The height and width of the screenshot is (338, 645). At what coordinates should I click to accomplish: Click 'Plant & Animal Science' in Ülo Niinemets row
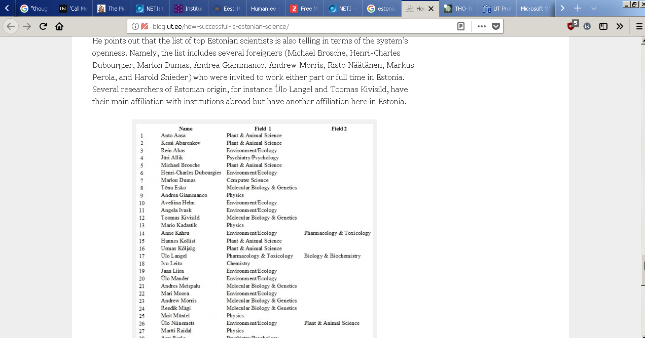click(332, 323)
